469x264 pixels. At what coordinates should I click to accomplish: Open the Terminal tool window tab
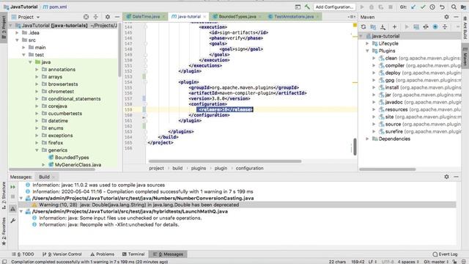pyautogui.click(x=133, y=254)
